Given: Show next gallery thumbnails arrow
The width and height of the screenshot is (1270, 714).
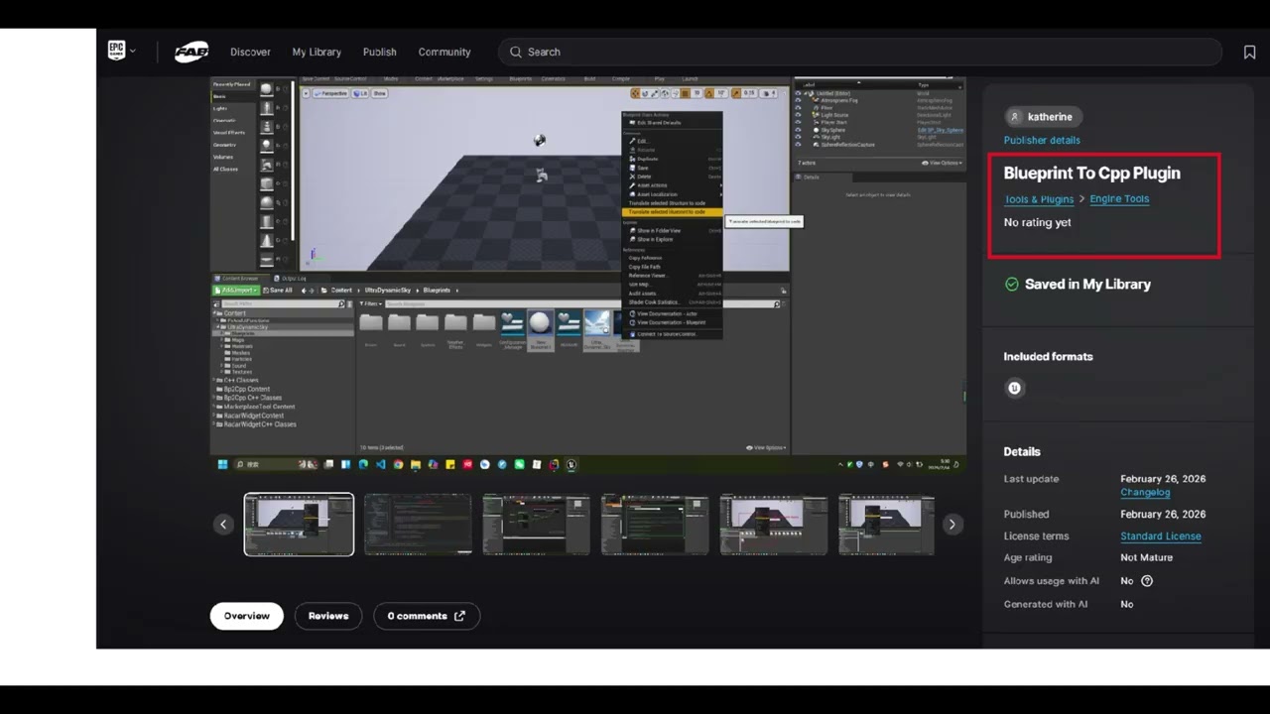Looking at the screenshot, I should pos(952,525).
